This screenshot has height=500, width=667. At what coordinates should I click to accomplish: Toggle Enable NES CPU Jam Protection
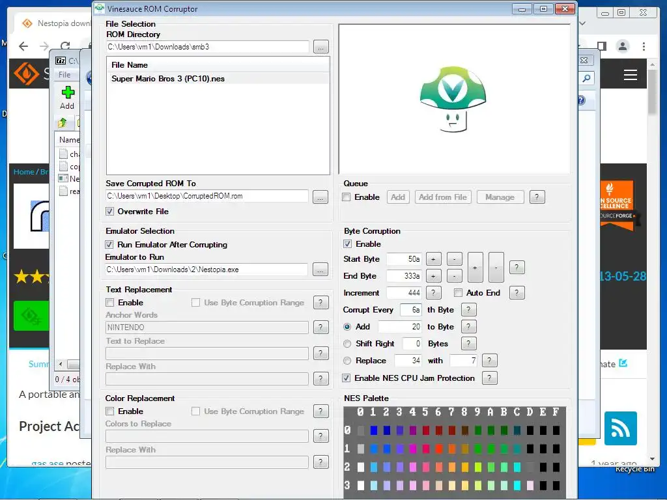(347, 378)
